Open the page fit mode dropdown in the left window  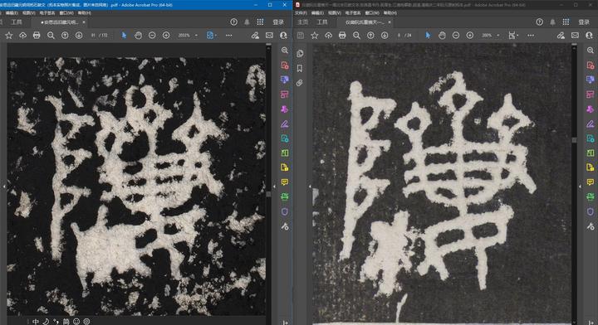[211, 36]
